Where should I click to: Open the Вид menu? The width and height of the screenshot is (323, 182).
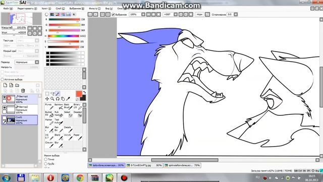[109, 9]
